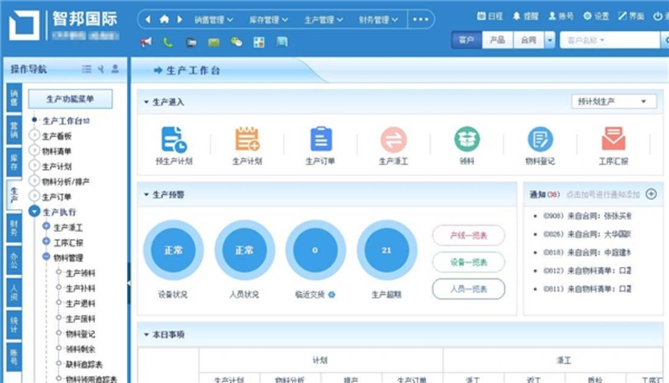Click the three-dots more menu button
669x383 pixels.
[421, 19]
